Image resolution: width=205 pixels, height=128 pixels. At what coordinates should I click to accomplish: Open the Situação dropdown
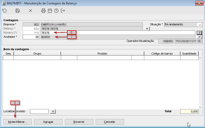[x=200, y=25]
